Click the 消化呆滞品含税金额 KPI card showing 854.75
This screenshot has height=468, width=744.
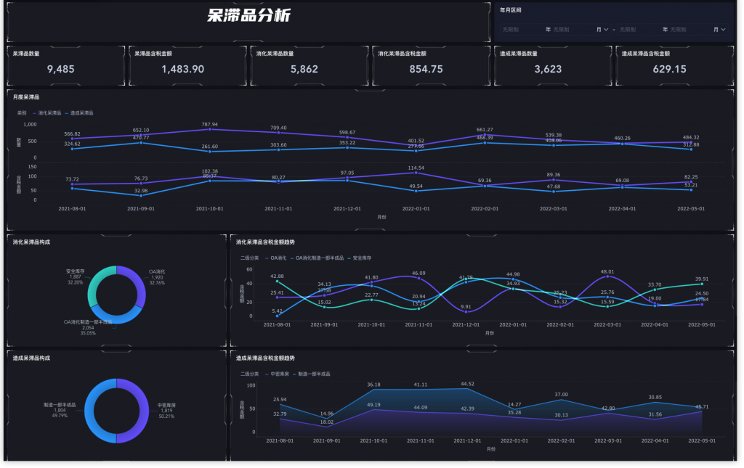[x=431, y=65]
